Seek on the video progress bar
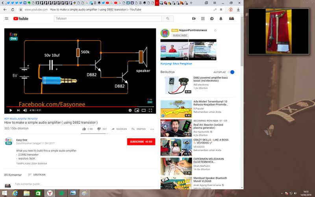This screenshot has height=197, width=315. coord(80,106)
